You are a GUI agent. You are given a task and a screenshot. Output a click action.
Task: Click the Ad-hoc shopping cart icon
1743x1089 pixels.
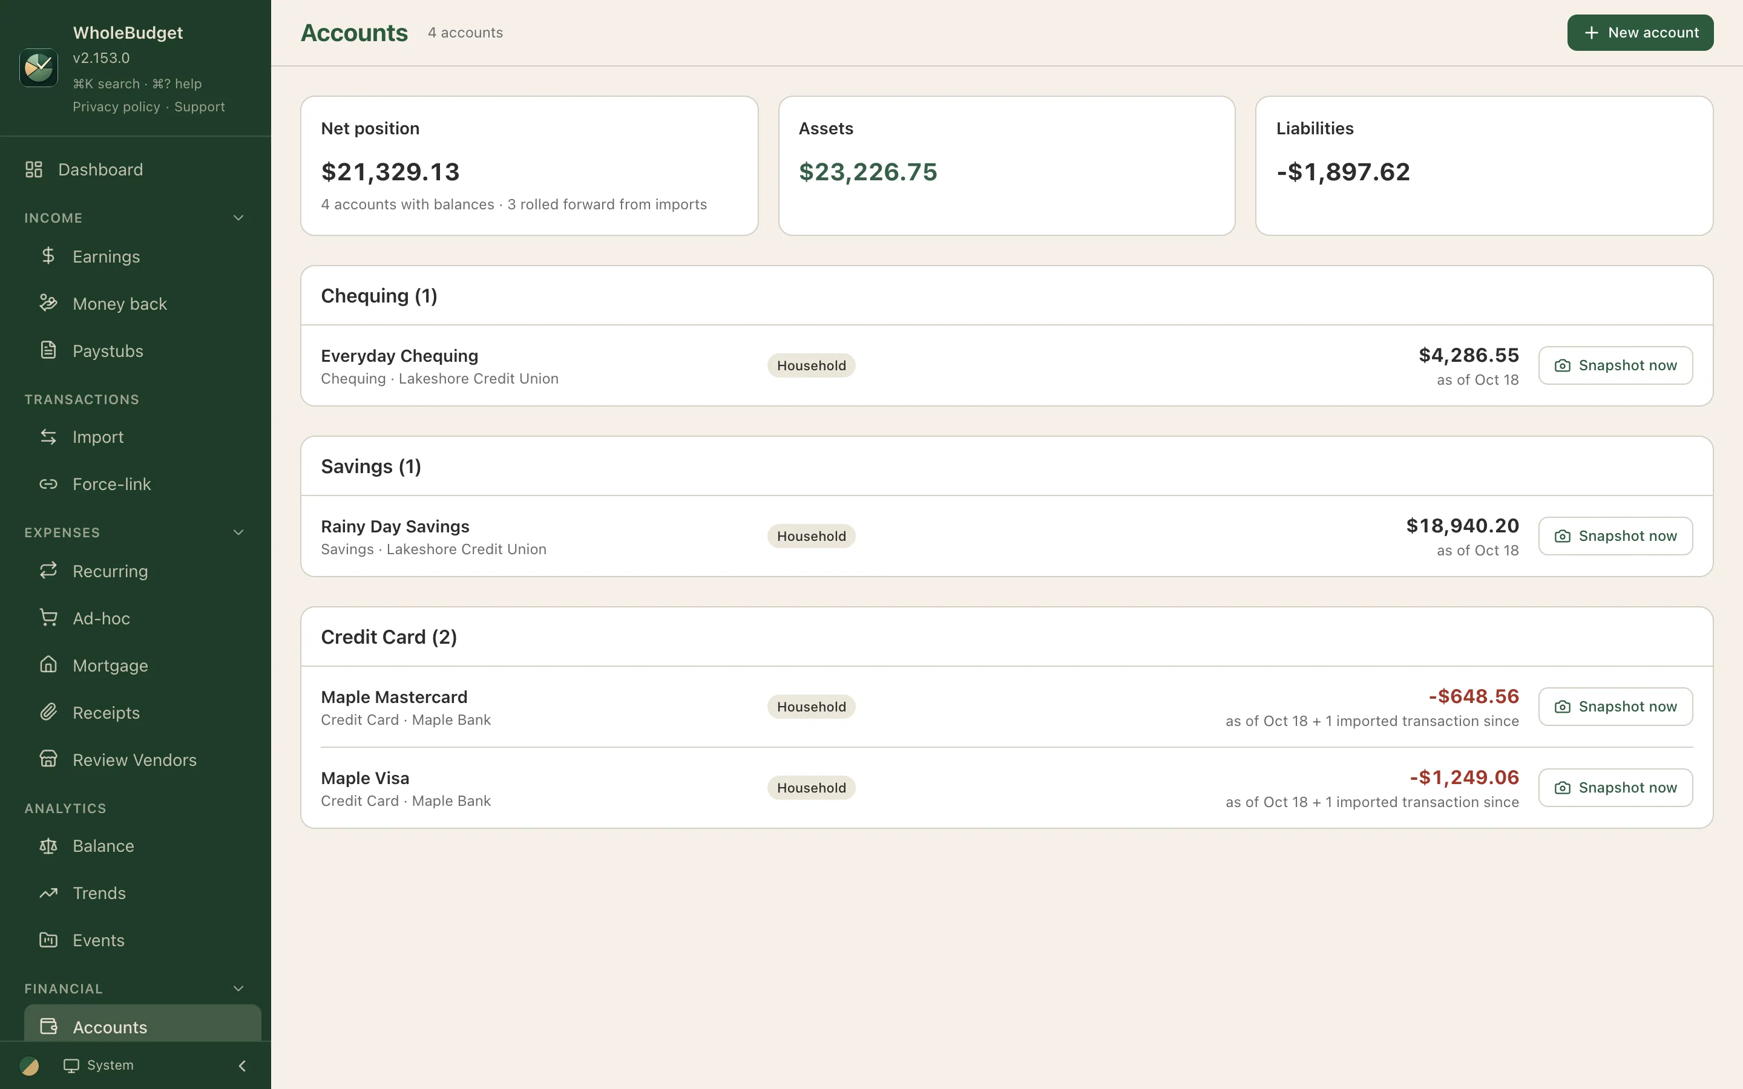pyautogui.click(x=48, y=618)
